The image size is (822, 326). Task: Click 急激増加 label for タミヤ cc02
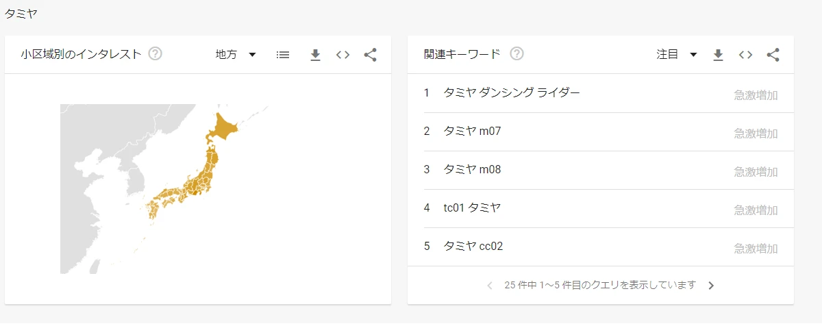click(756, 248)
